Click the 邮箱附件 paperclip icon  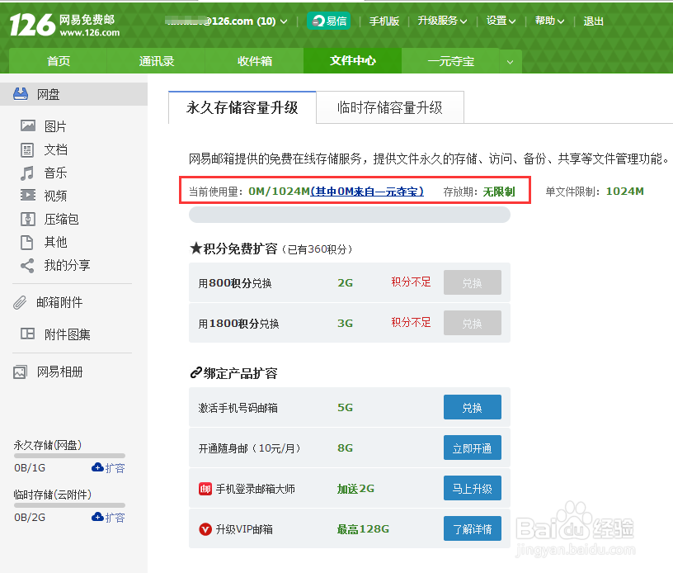[20, 302]
